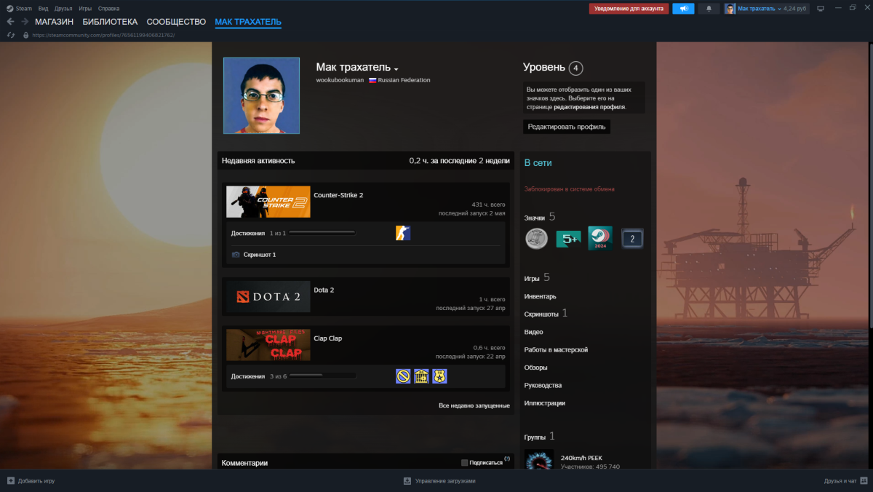873x492 pixels.
Task: Open Друзья и чат in bottom bar
Action: pos(845,481)
